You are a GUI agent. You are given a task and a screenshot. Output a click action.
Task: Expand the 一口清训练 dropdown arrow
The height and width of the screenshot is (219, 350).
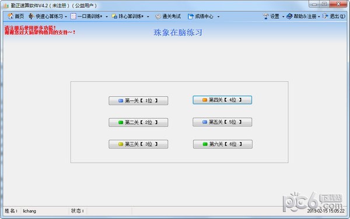click(107, 16)
